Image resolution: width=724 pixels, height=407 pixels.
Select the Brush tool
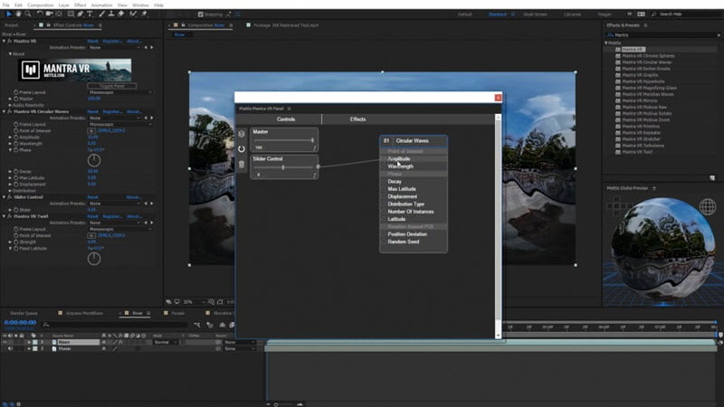pyautogui.click(x=101, y=14)
